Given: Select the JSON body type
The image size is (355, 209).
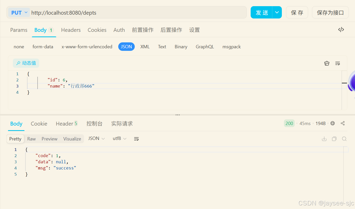Looking at the screenshot, I should click(x=126, y=47).
